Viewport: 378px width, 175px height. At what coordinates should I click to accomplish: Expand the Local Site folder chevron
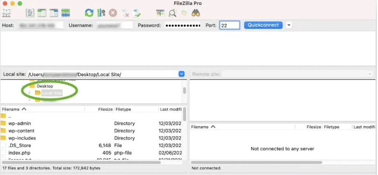point(29,93)
